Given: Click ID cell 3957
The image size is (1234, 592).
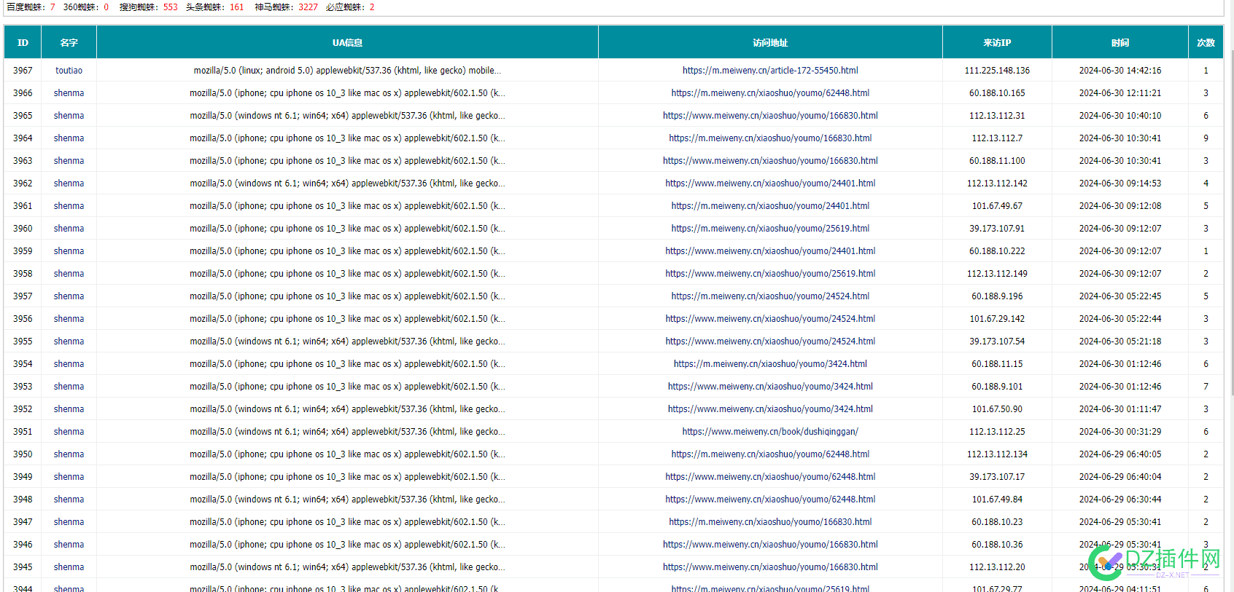Looking at the screenshot, I should [x=23, y=296].
